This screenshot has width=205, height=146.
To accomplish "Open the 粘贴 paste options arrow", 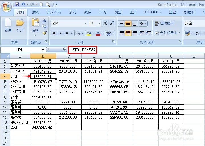I will [35, 35].
